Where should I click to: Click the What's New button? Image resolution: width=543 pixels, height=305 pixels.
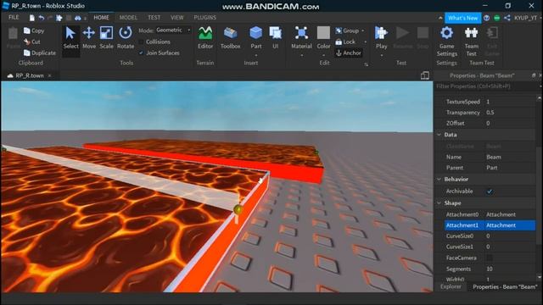pyautogui.click(x=462, y=18)
